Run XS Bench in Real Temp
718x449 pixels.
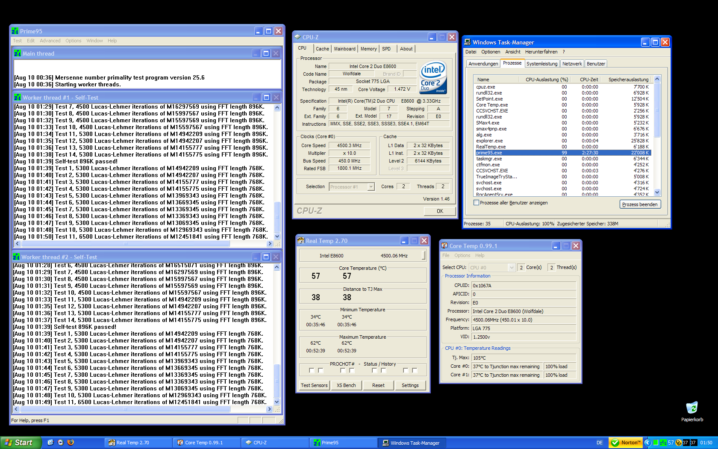click(x=346, y=385)
